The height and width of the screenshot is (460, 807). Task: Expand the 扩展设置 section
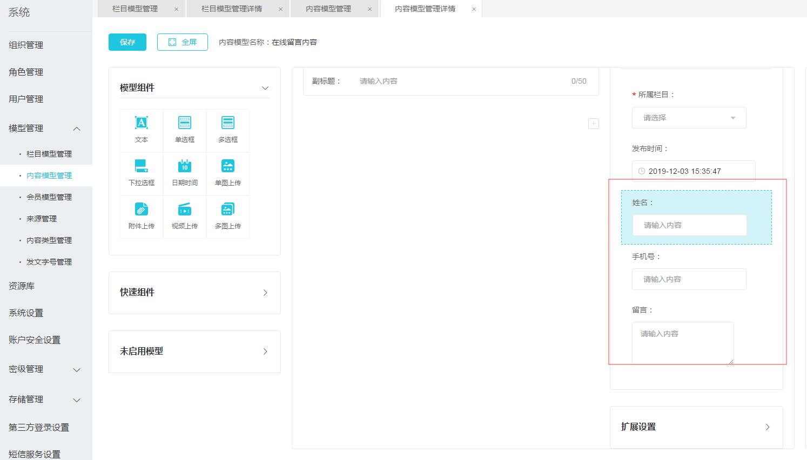tap(767, 427)
